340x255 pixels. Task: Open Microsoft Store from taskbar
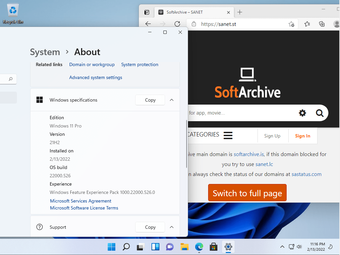click(x=214, y=247)
